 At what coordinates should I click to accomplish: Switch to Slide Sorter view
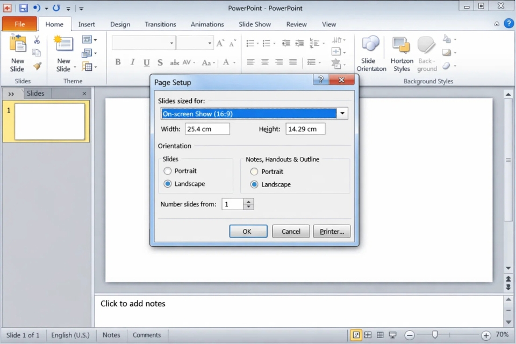pos(368,335)
